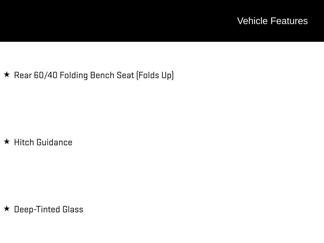Click the "(Folds Up)" parenthetical text
This screenshot has height=243, width=324.
(155, 75)
